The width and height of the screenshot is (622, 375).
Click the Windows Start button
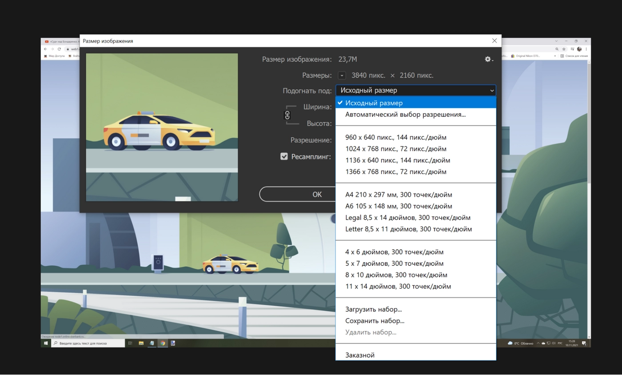(46, 343)
